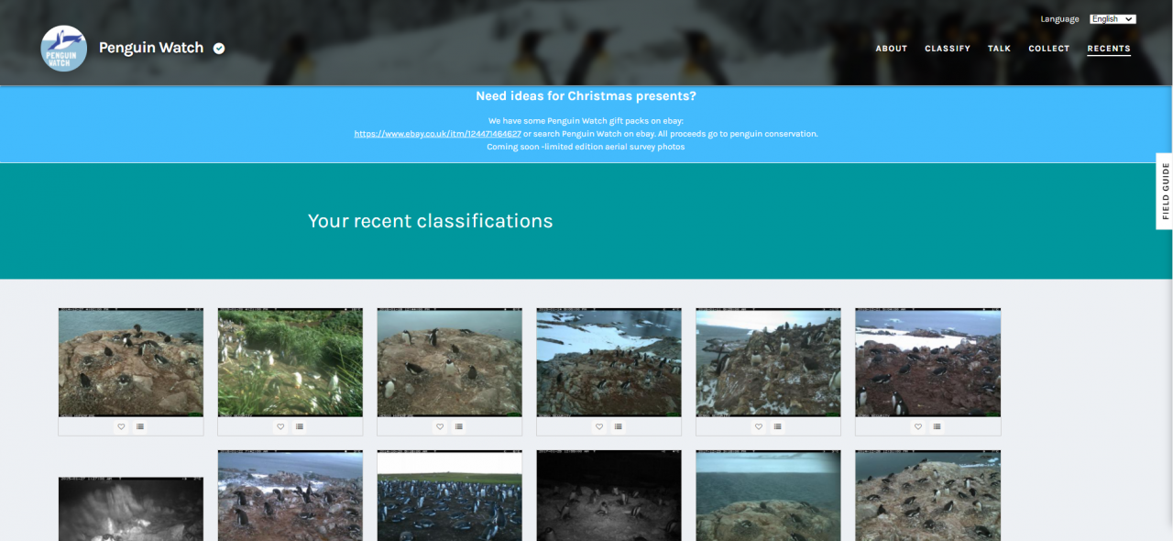1173x541 pixels.
Task: Open the fourth top-row photo with snow patch
Action: (609, 362)
